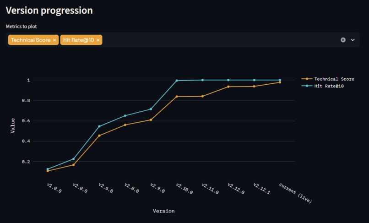This screenshot has height=223, width=369.
Task: Click Technical Score point at v2.10.0
Action: tap(177, 97)
